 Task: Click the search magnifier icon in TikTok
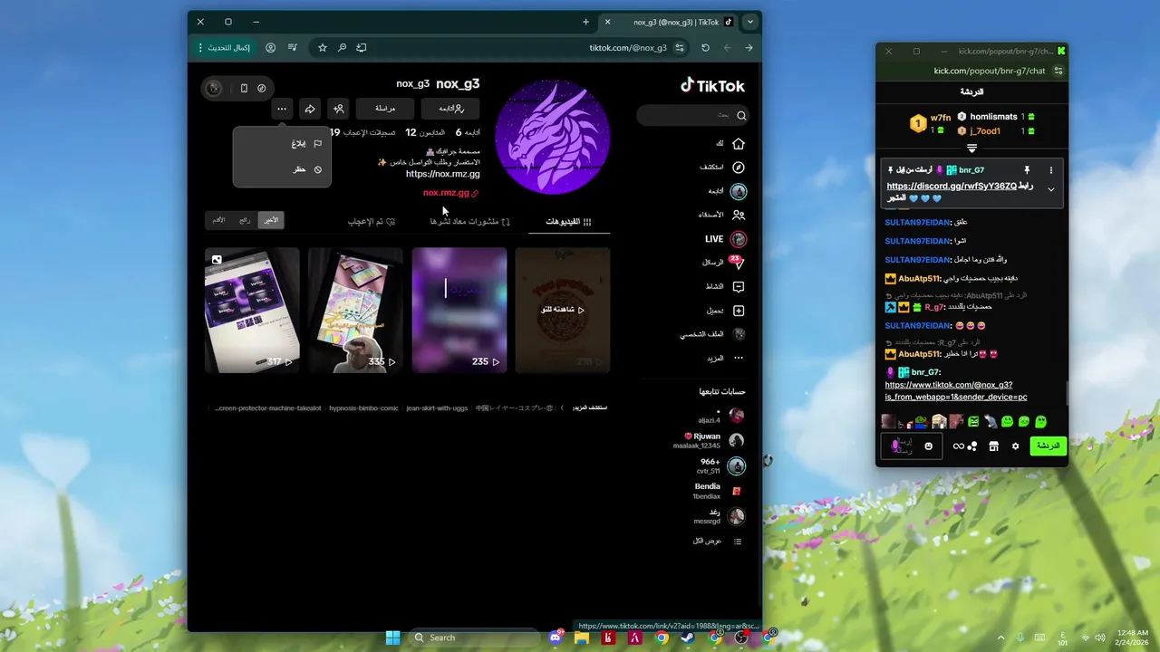(x=741, y=115)
